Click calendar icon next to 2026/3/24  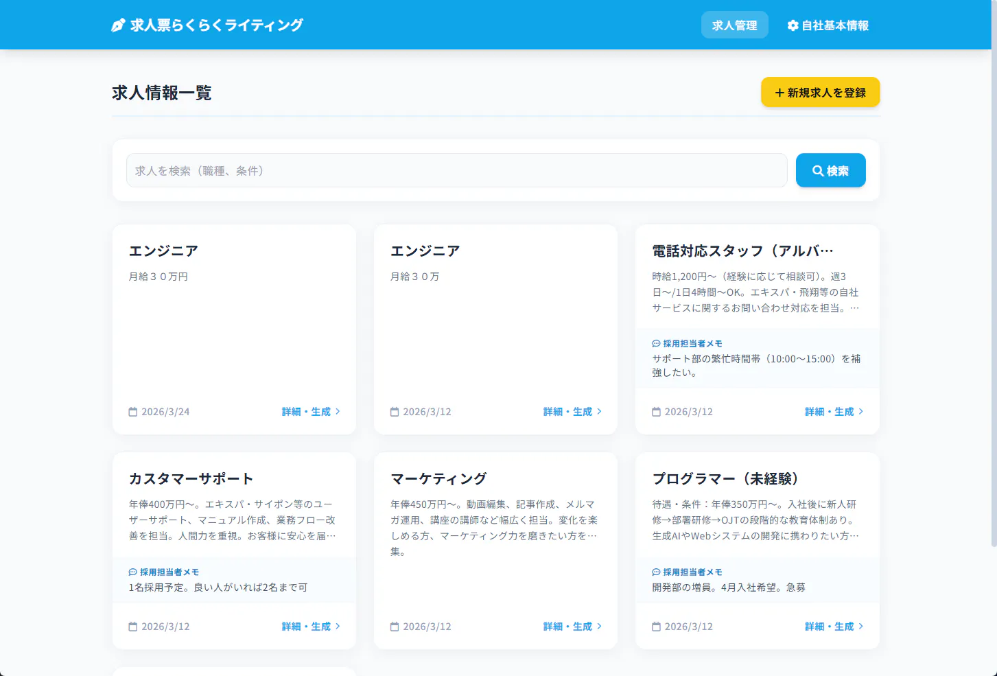[x=133, y=412]
